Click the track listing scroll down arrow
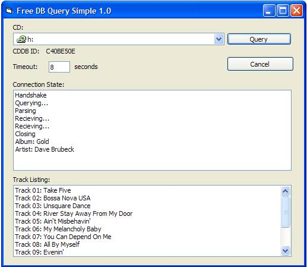Screen dimensions: 307x267 pos(285,251)
